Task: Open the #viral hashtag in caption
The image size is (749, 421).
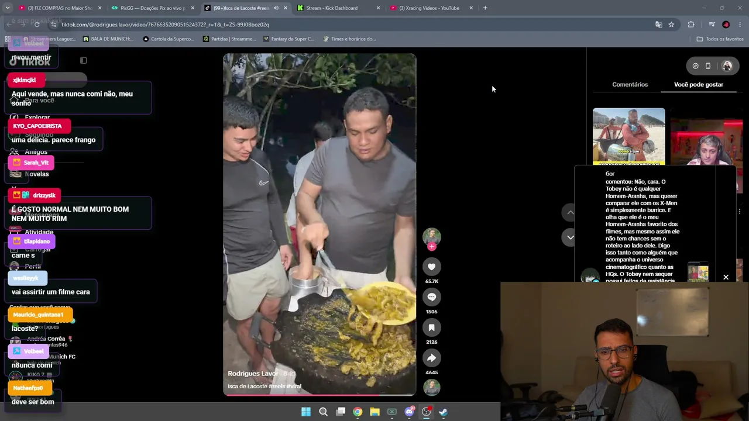Action: point(294,387)
